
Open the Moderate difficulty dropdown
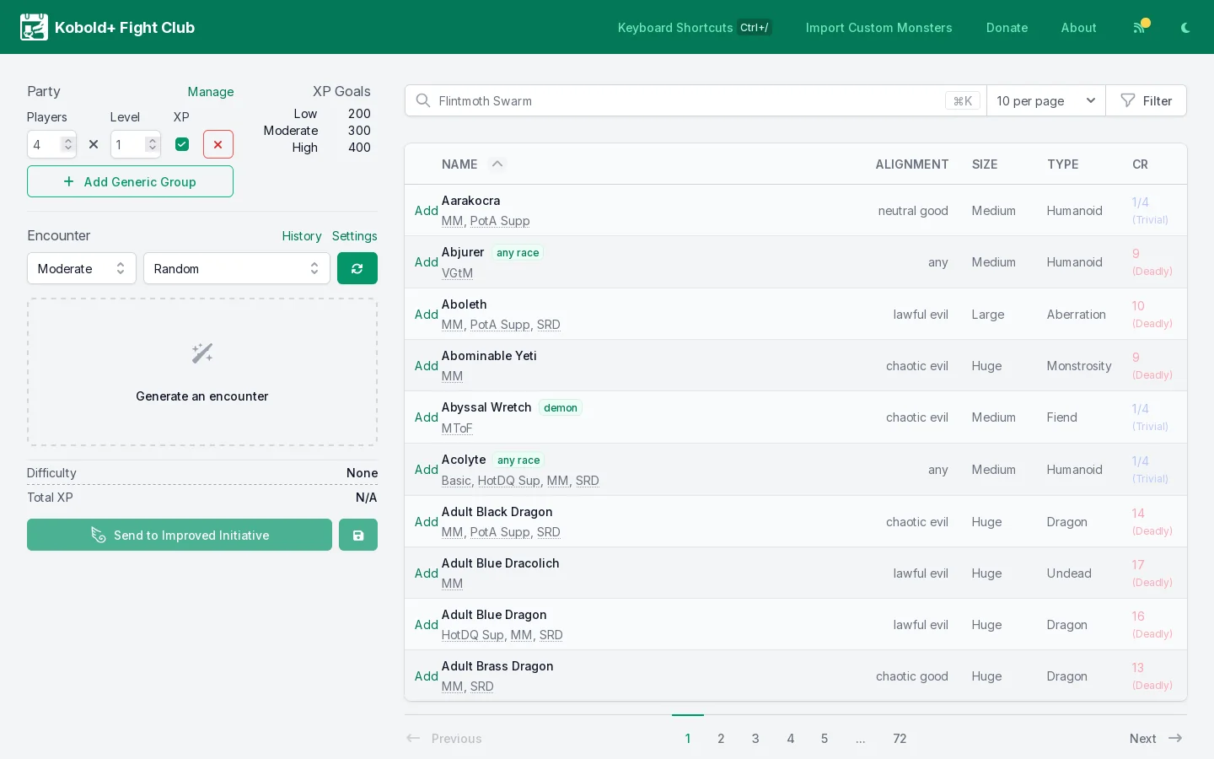point(82,268)
